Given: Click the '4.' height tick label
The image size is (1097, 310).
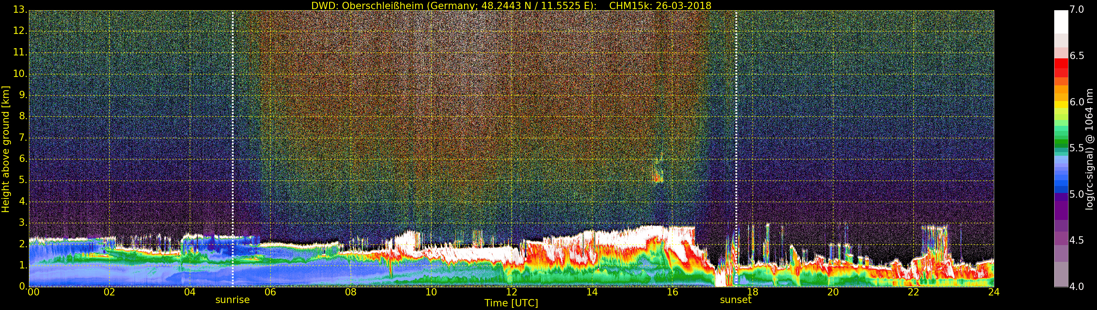Looking at the screenshot, I should pos(23,201).
